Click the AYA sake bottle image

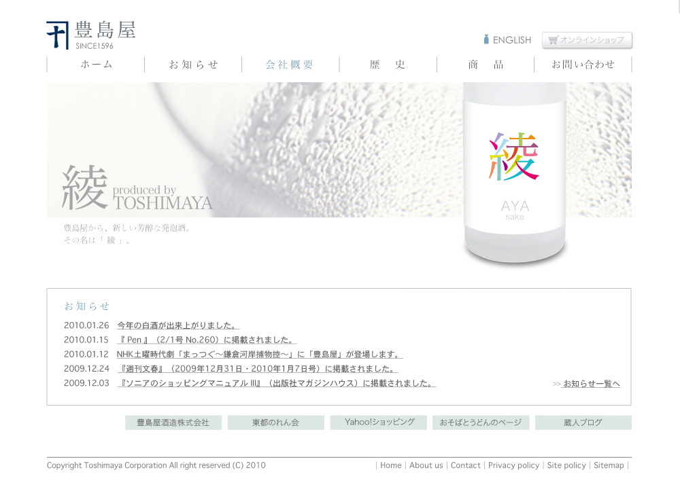(515, 173)
